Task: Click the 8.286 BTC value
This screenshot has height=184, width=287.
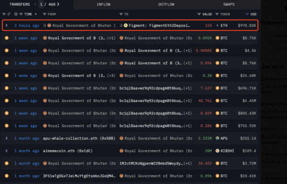Action: [206, 126]
